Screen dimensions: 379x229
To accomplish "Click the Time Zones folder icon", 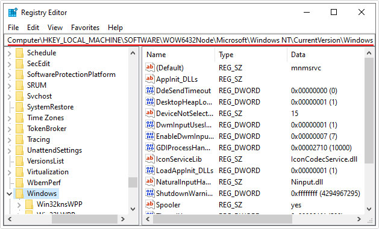I will coord(19,118).
